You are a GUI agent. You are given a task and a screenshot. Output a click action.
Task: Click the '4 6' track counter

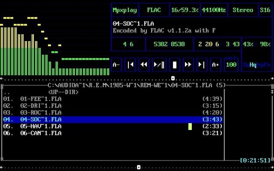(x=128, y=44)
